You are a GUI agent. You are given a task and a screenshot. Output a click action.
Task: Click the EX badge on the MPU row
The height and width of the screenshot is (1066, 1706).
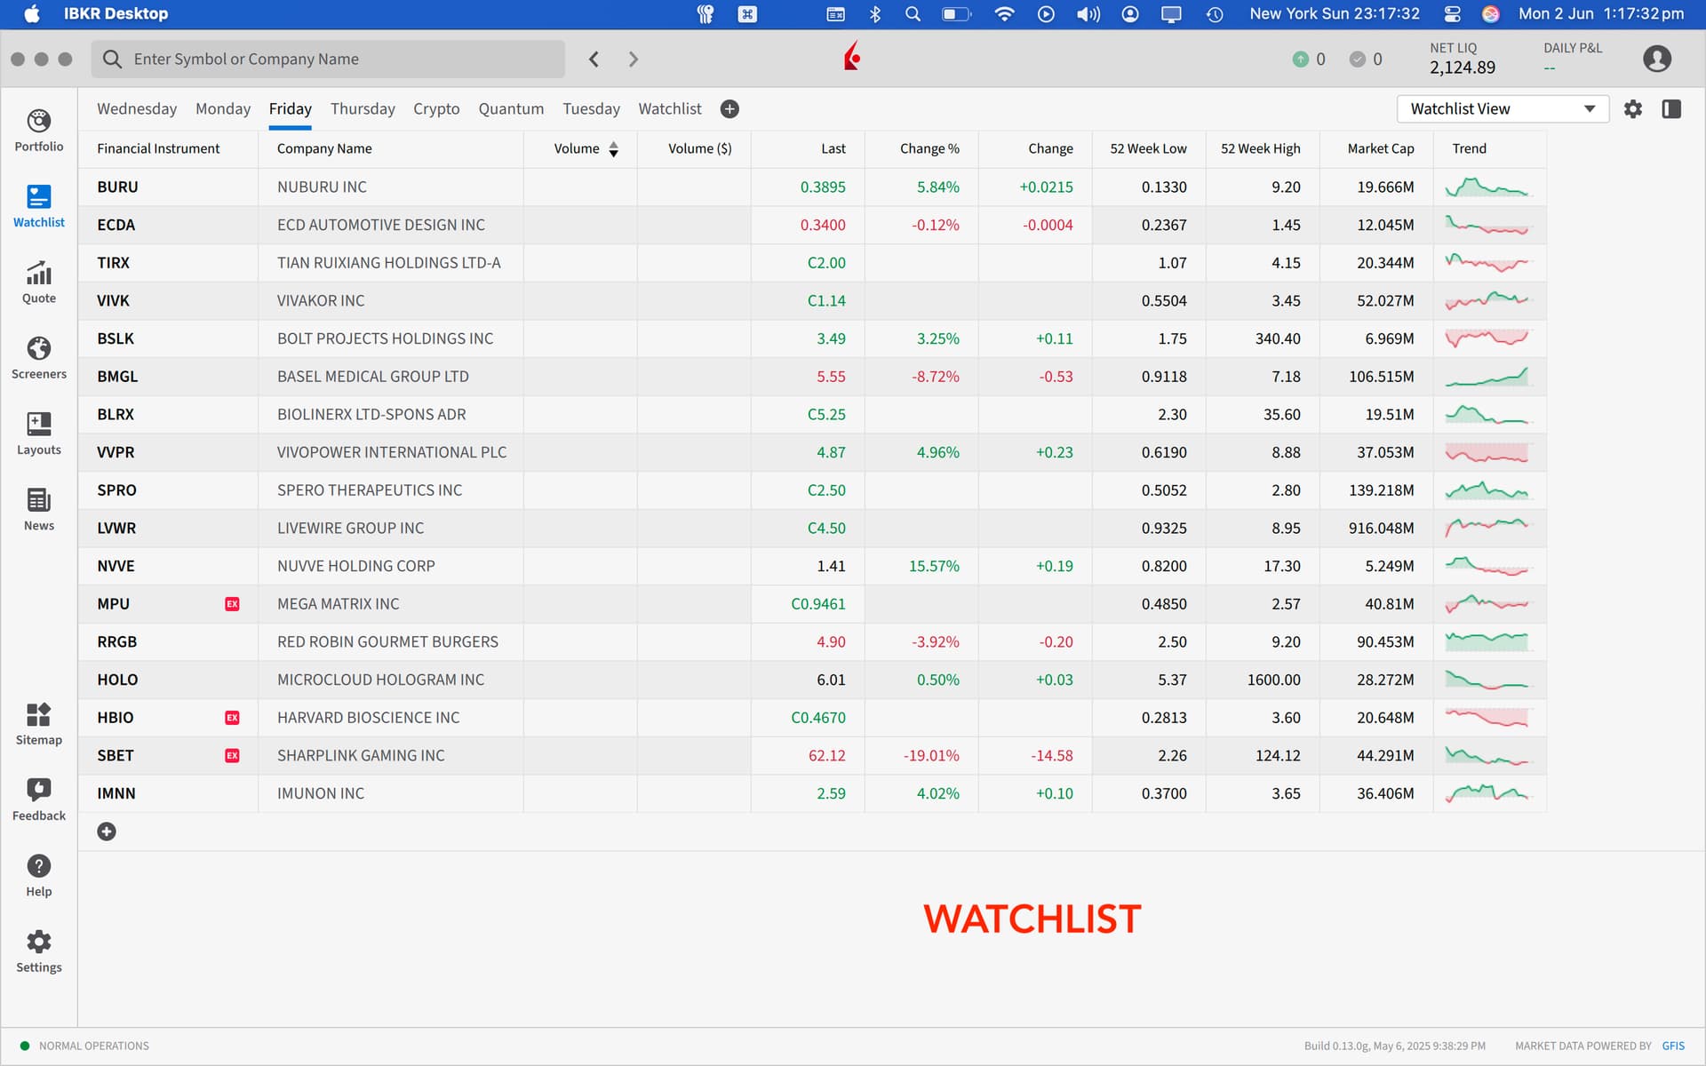pyautogui.click(x=232, y=604)
